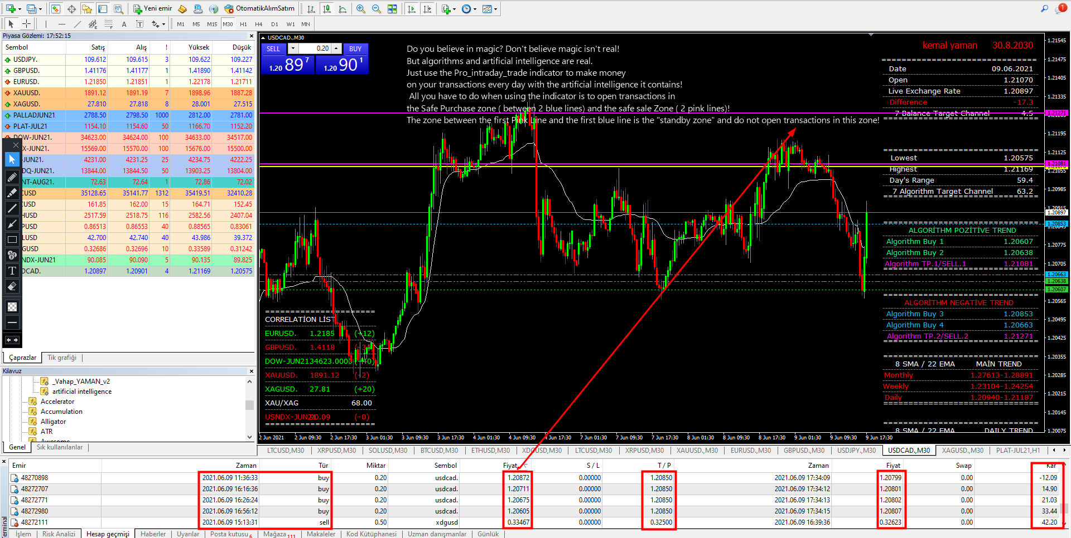
Task: Toggle the Navigator panel star-folder button
Action: point(87,9)
